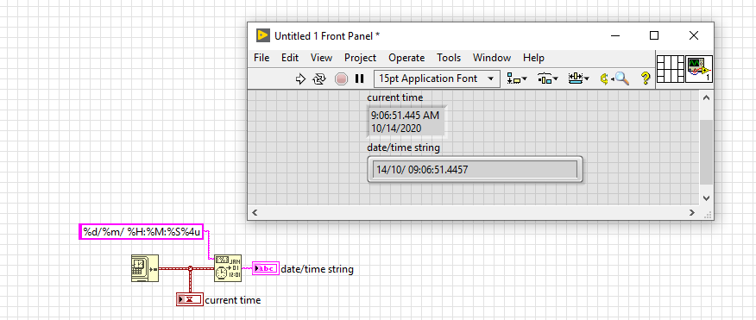Click the horizontal scrollbar right arrow
This screenshot has width=756, height=320.
tap(692, 212)
